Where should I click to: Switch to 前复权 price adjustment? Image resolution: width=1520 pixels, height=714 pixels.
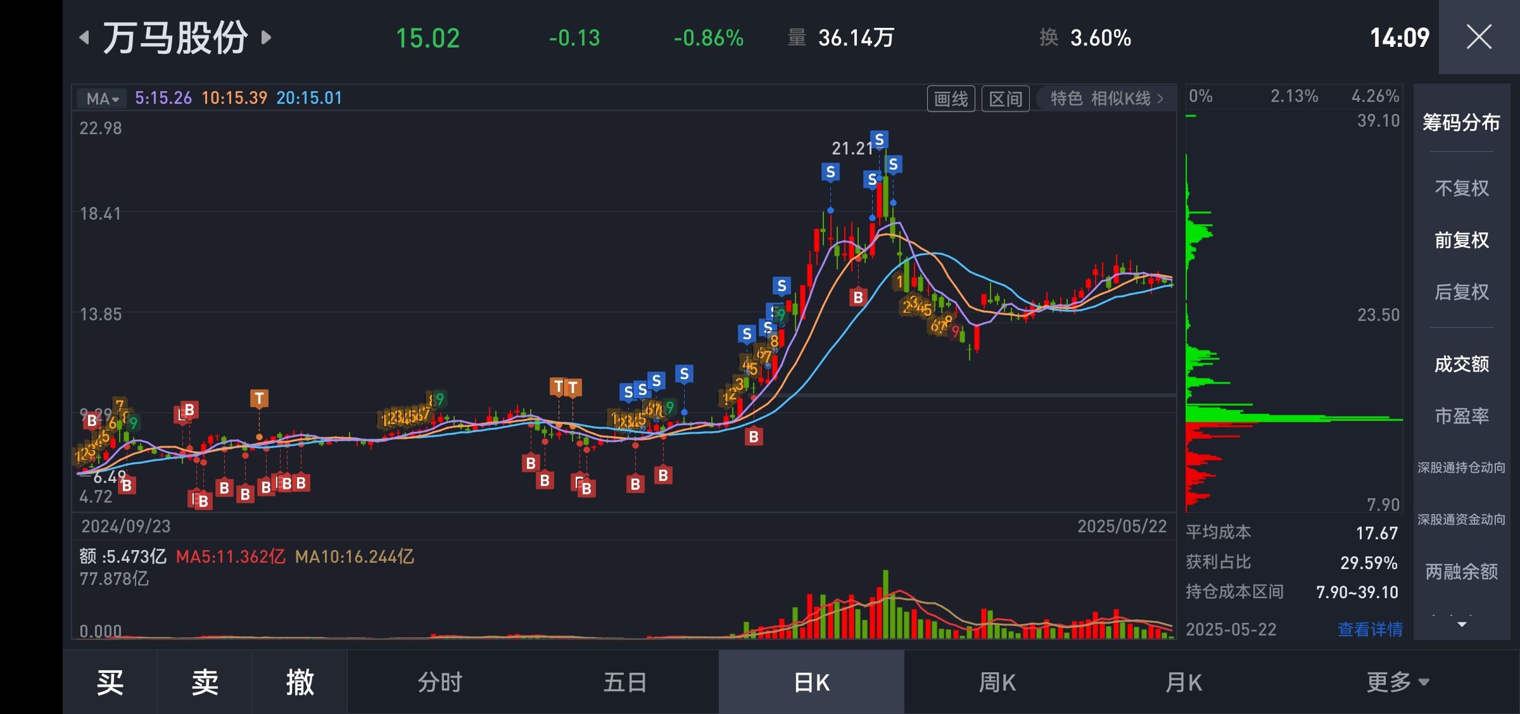pyautogui.click(x=1461, y=240)
